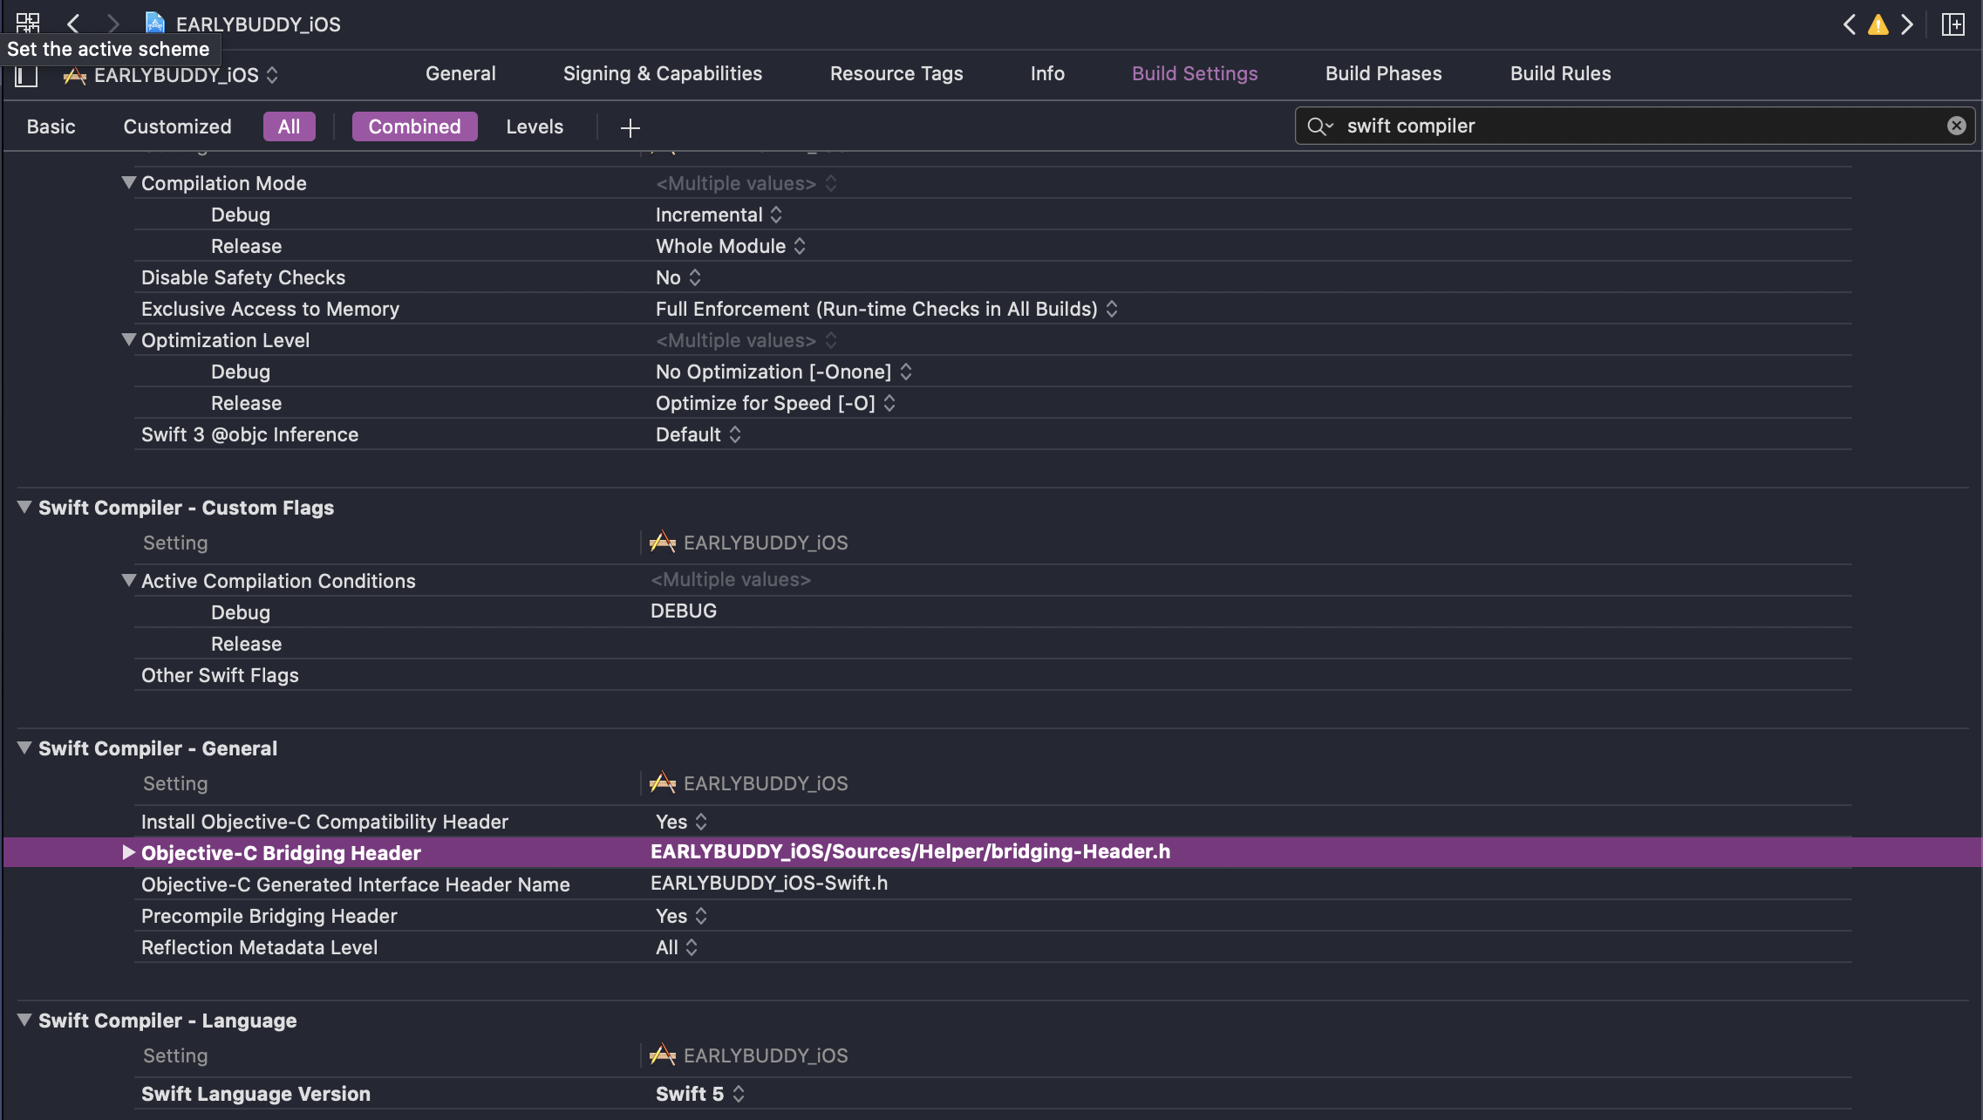Select the All filter toggle

pos(289,126)
